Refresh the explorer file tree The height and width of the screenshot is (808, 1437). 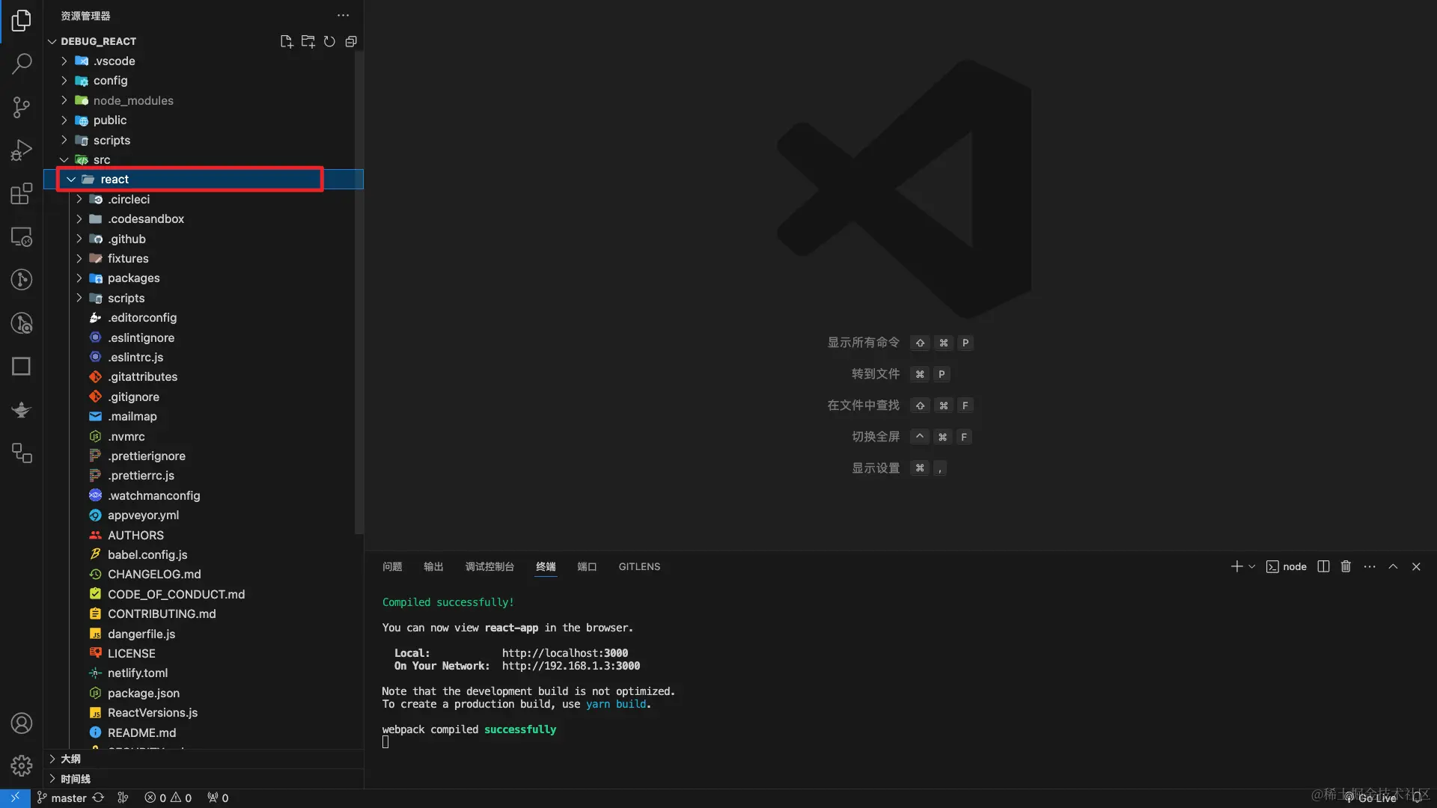point(329,41)
